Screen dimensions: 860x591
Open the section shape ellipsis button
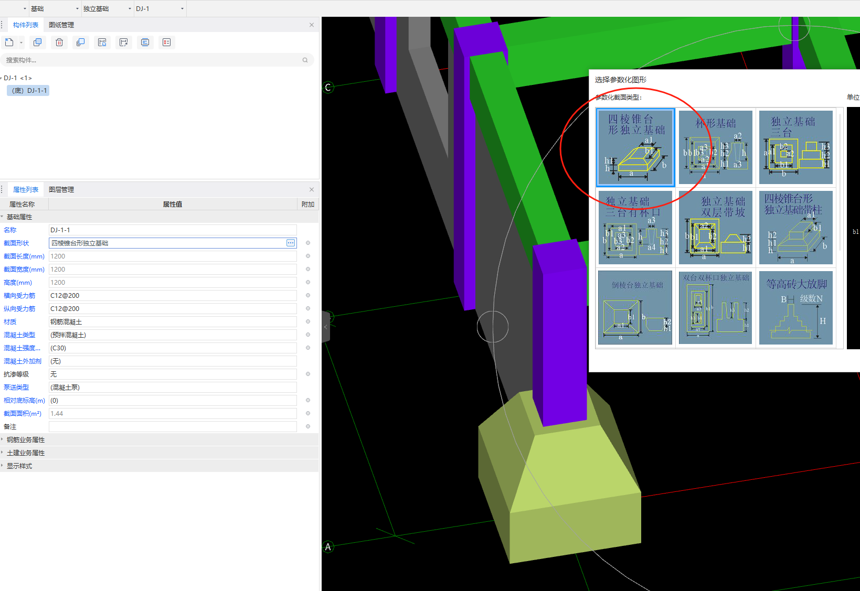[x=291, y=243]
